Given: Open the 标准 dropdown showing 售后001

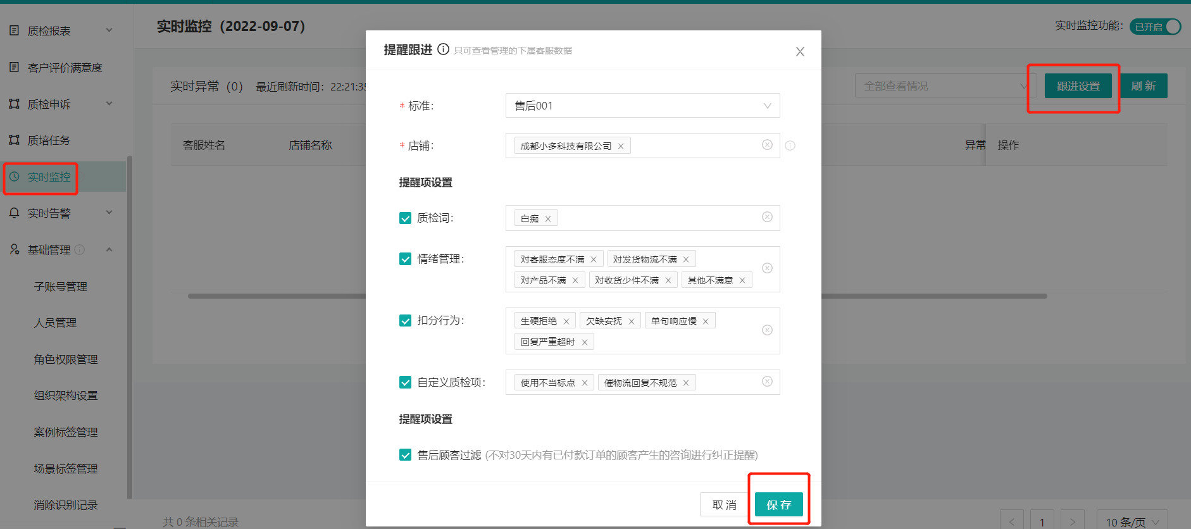Looking at the screenshot, I should (x=642, y=106).
